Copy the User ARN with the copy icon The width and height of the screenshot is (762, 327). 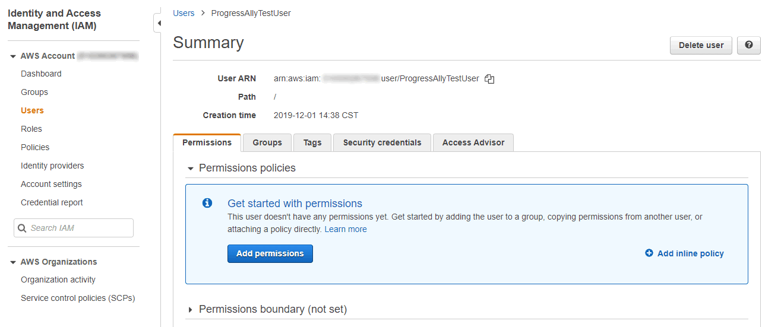(x=489, y=79)
